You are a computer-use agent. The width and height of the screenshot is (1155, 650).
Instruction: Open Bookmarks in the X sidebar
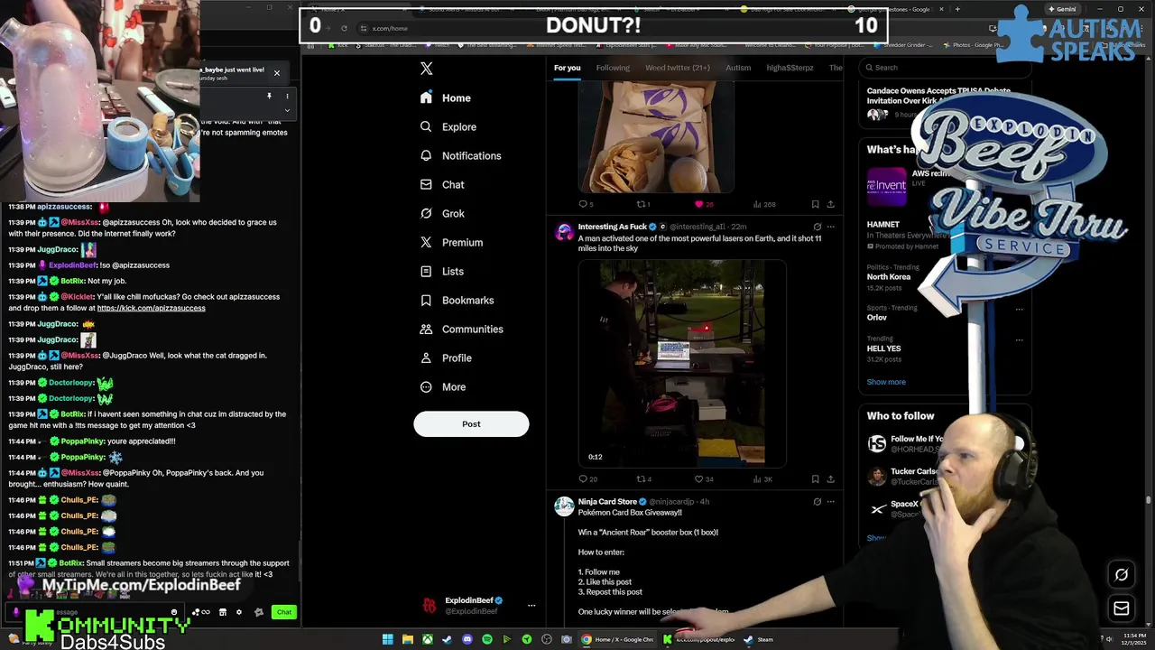tap(457, 300)
